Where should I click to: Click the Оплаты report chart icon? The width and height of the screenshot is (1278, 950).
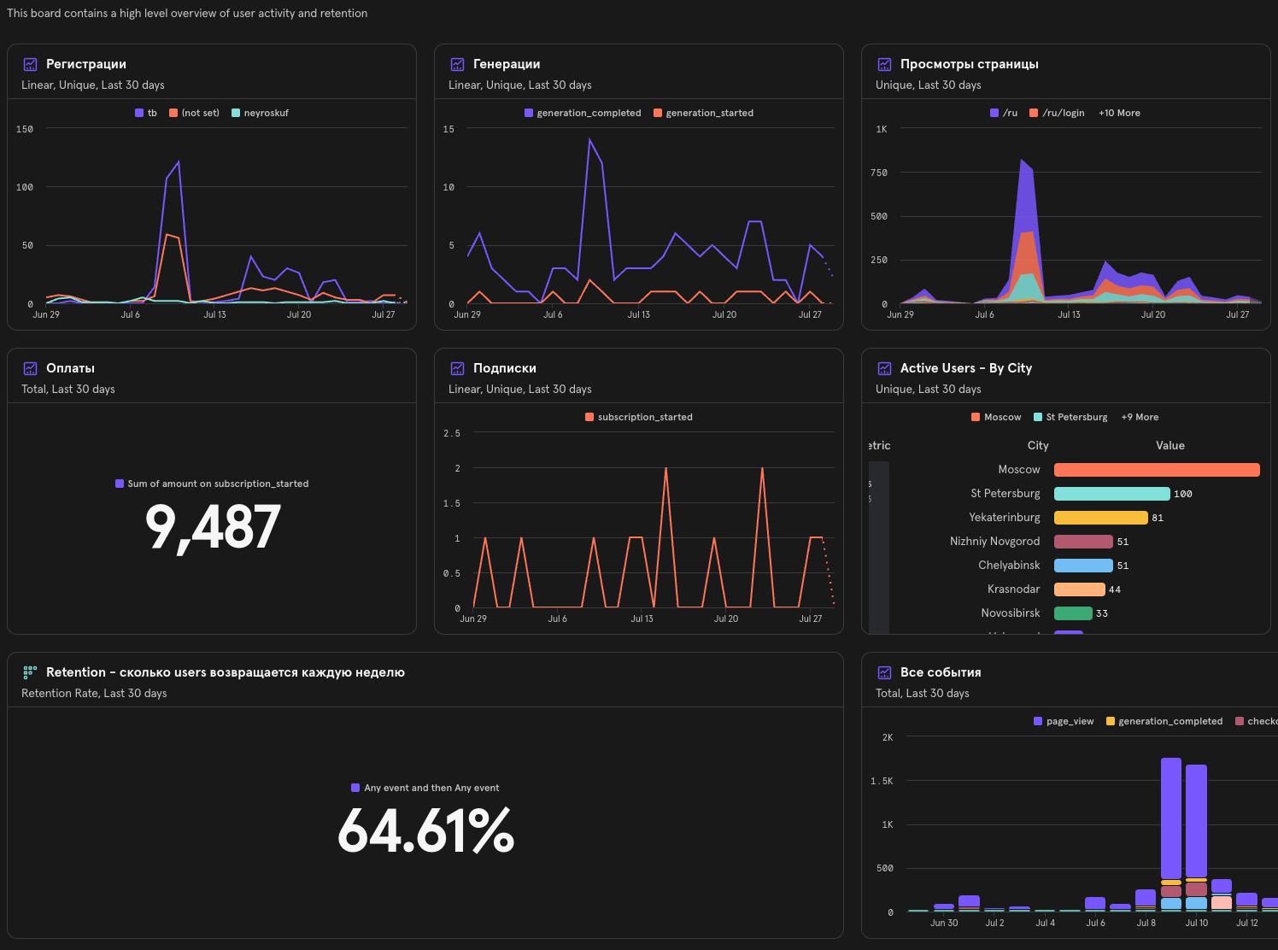(30, 368)
